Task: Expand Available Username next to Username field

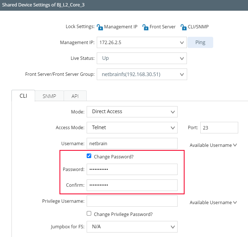Action: pyautogui.click(x=213, y=145)
